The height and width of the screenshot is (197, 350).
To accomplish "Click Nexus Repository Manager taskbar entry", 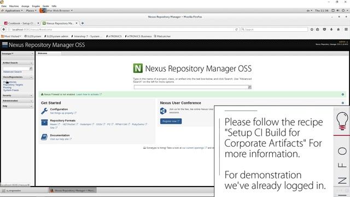I will click(x=73, y=190).
